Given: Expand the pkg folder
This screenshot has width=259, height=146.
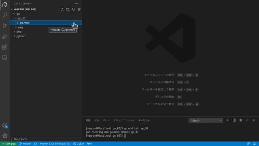Looking at the screenshot, I should point(46,27).
